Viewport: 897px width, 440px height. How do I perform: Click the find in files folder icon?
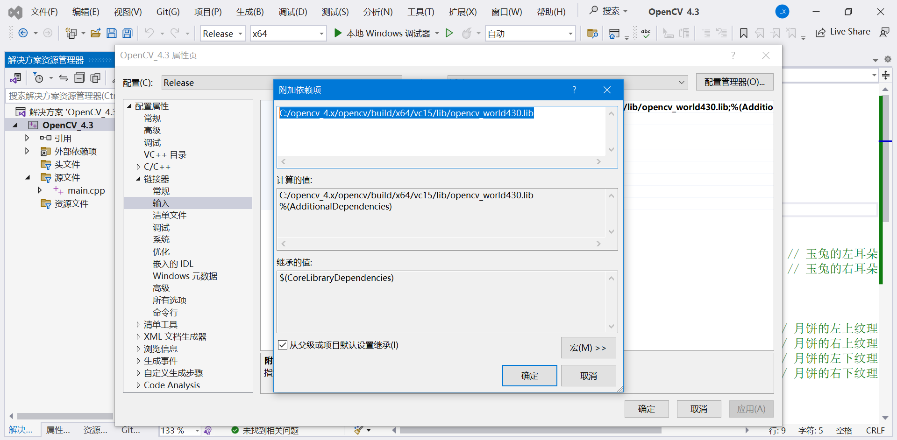[592, 33]
